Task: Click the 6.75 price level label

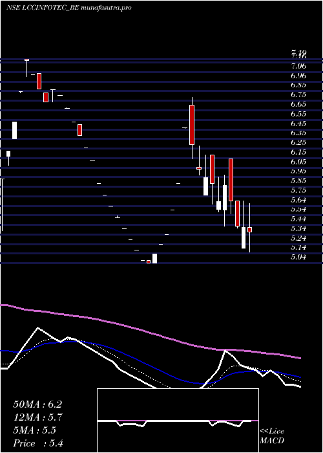Action: coord(298,94)
